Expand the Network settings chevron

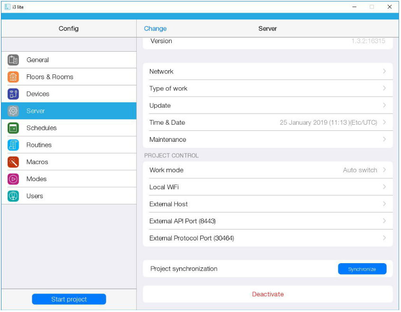pyautogui.click(x=384, y=71)
